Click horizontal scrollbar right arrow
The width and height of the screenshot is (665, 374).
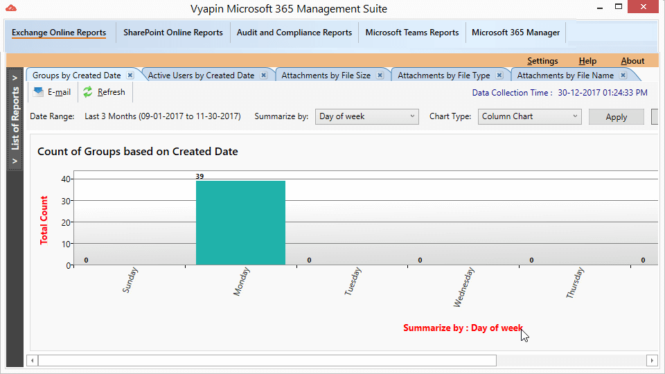[x=653, y=360]
